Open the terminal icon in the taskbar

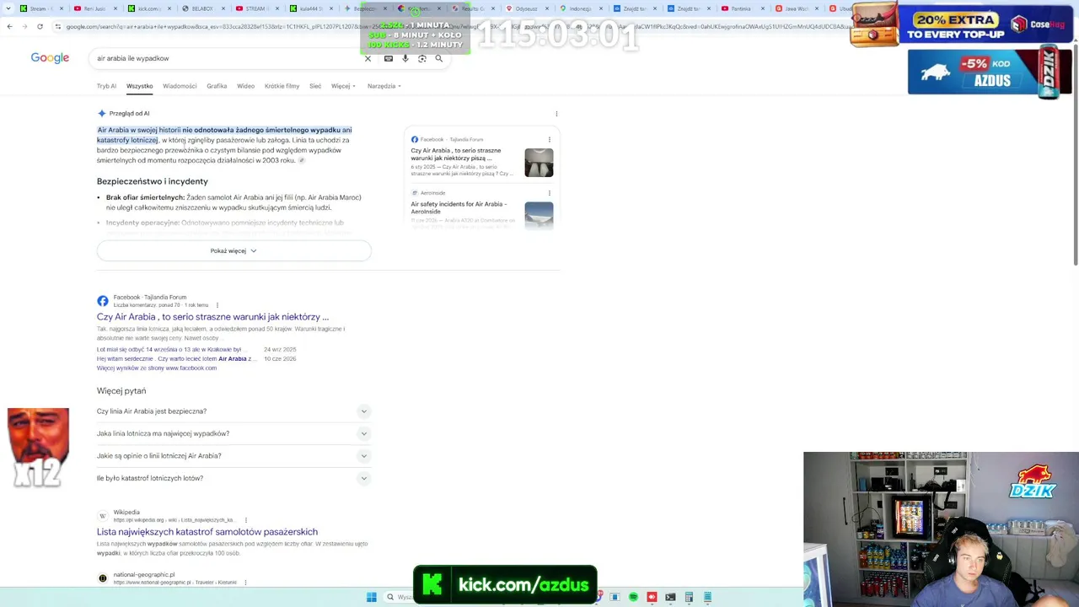click(x=670, y=597)
